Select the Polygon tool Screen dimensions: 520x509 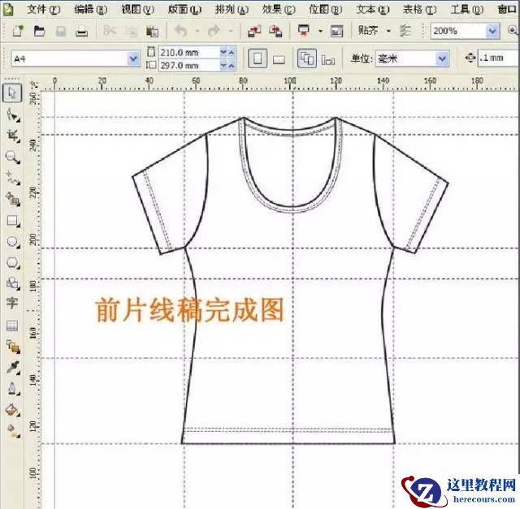pyautogui.click(x=13, y=263)
